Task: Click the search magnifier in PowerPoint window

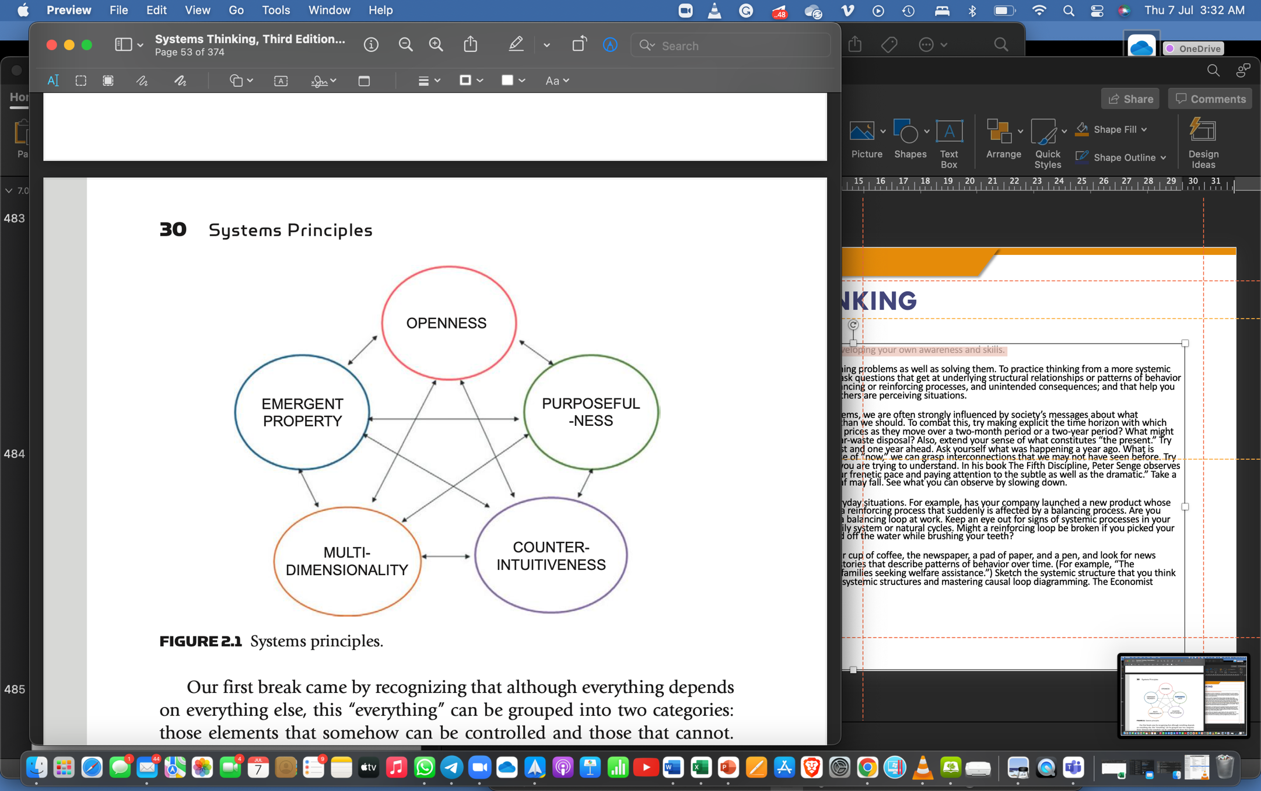Action: 1213,71
